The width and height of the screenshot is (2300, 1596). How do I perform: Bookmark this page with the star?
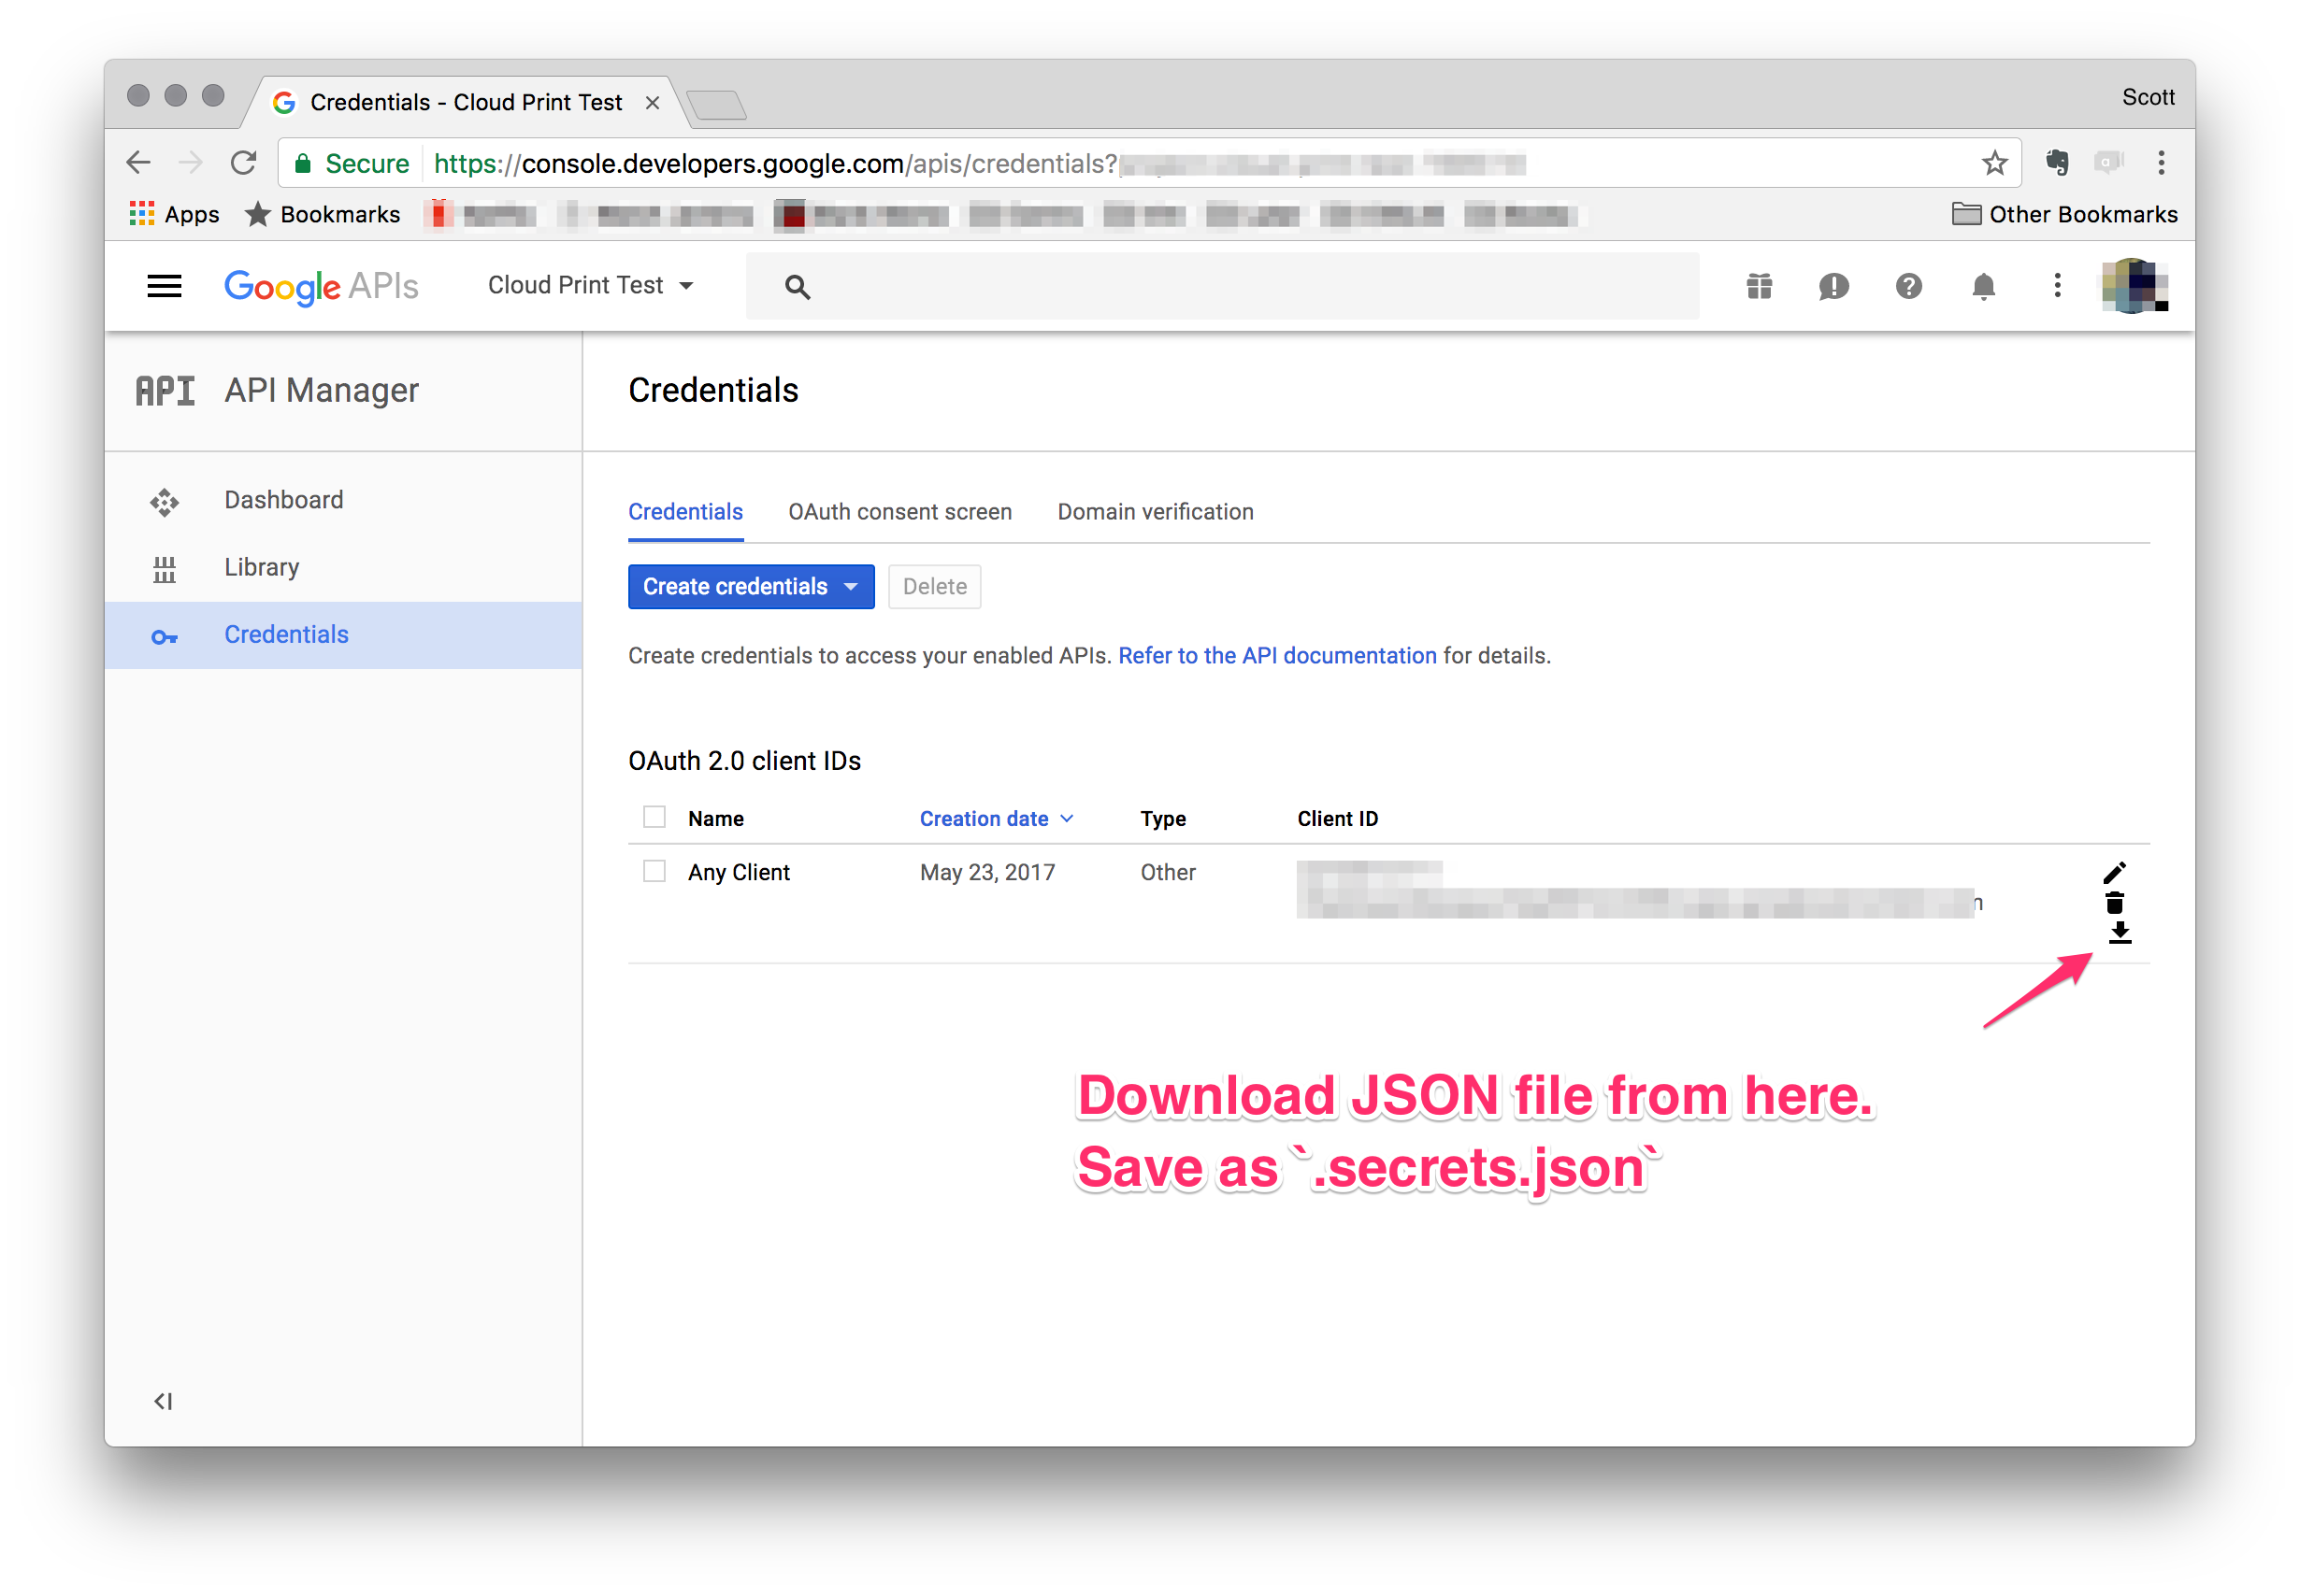pyautogui.click(x=1994, y=163)
